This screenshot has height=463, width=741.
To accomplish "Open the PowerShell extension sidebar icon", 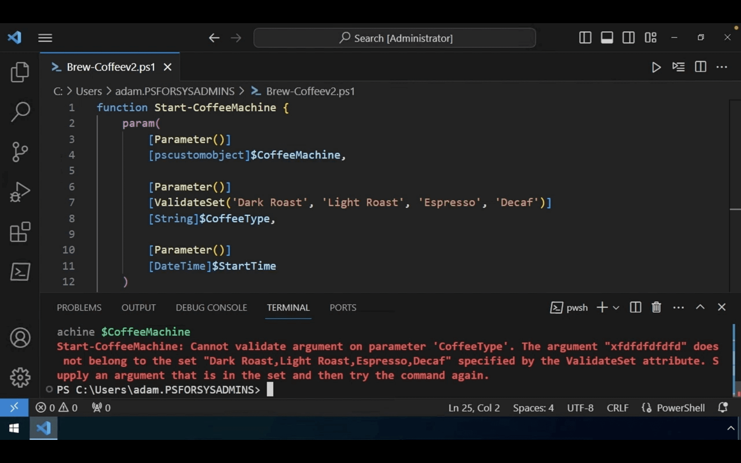I will [x=20, y=272].
